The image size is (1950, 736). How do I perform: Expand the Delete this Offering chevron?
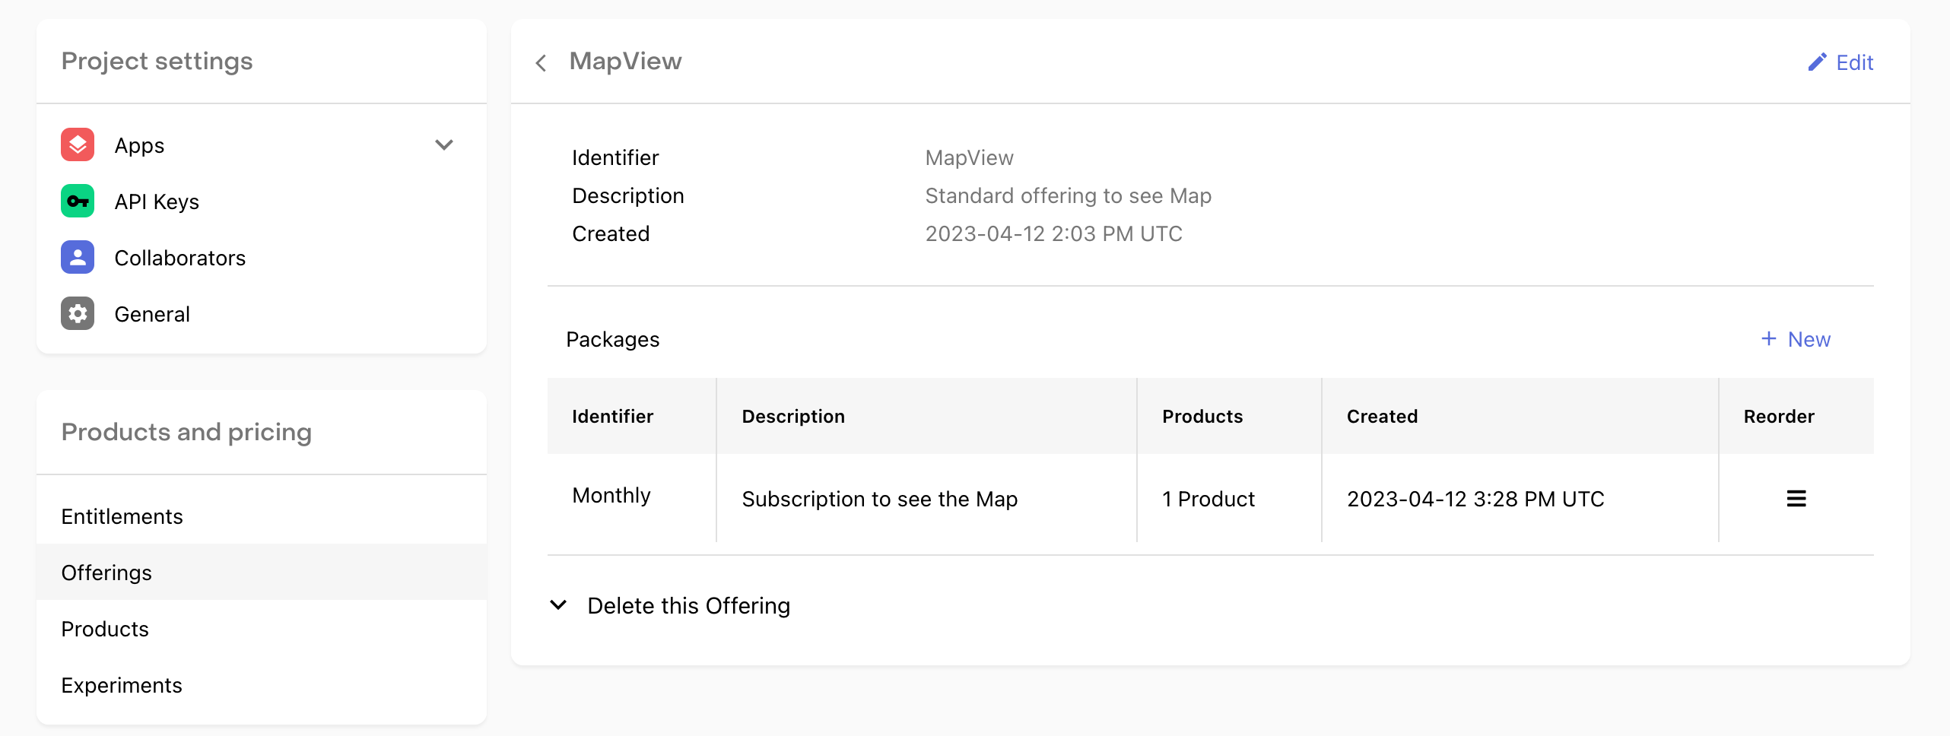point(558,605)
